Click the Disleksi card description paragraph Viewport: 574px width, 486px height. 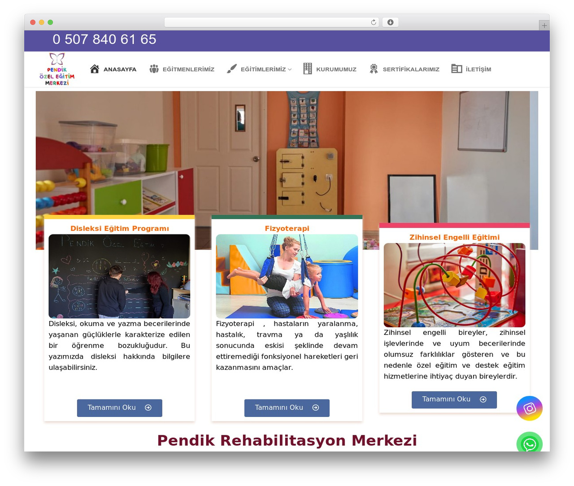point(119,346)
